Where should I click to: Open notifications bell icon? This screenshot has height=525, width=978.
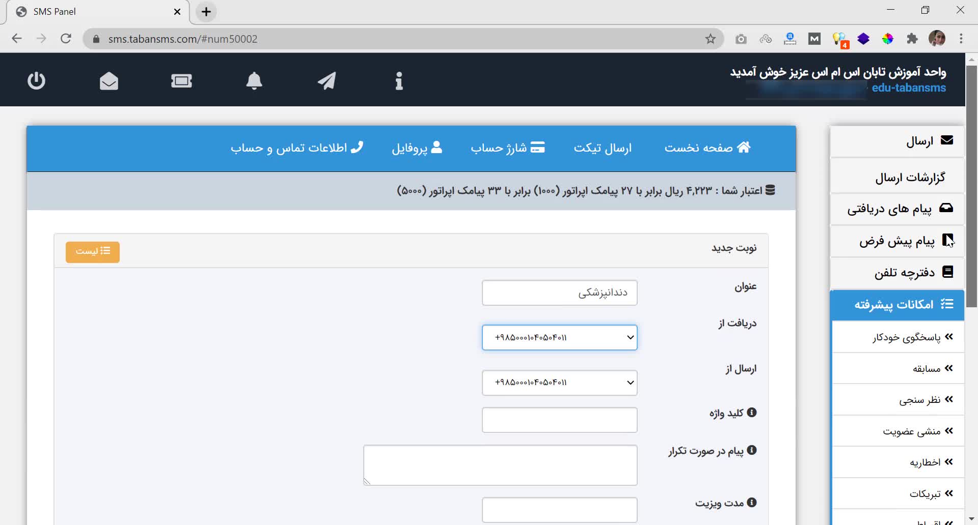254,81
